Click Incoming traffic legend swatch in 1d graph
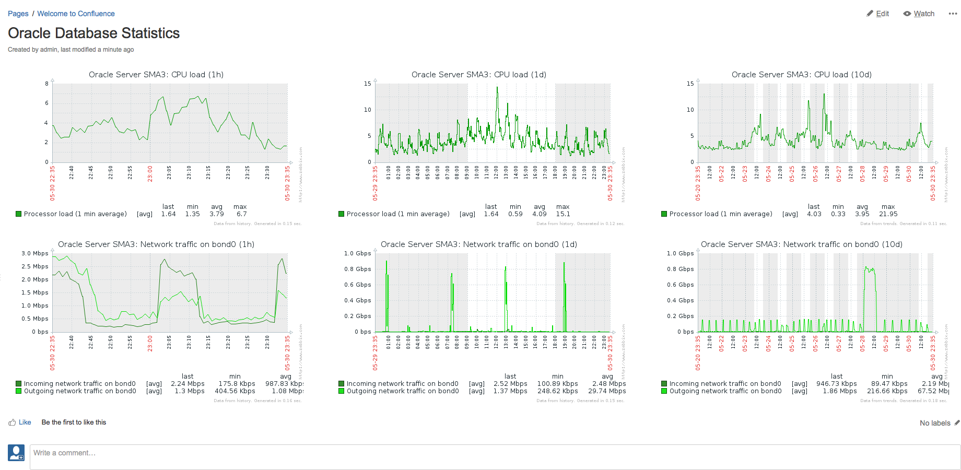 tap(341, 383)
